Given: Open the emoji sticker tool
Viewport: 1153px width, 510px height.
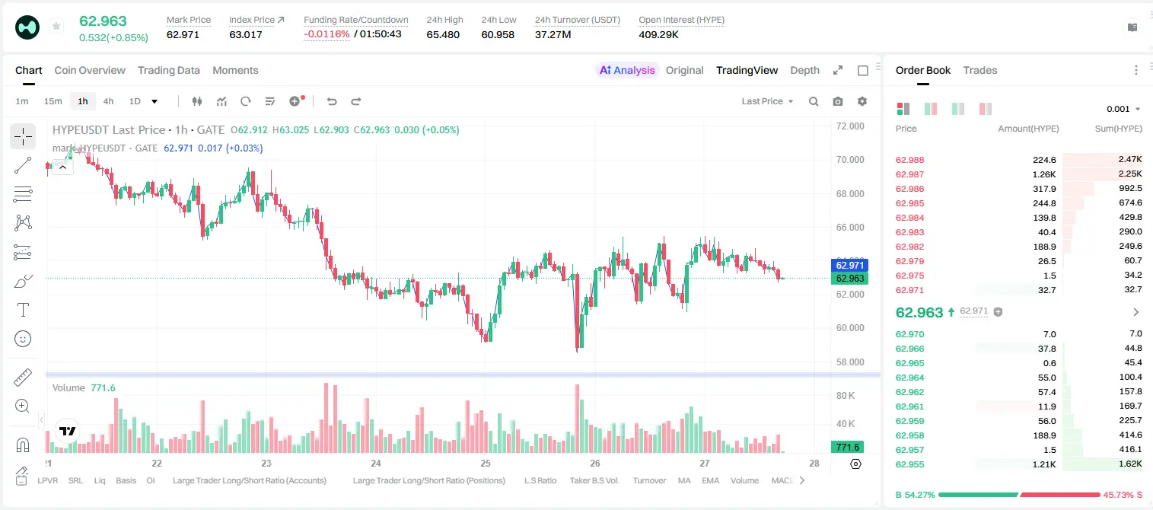Looking at the screenshot, I should 23,339.
